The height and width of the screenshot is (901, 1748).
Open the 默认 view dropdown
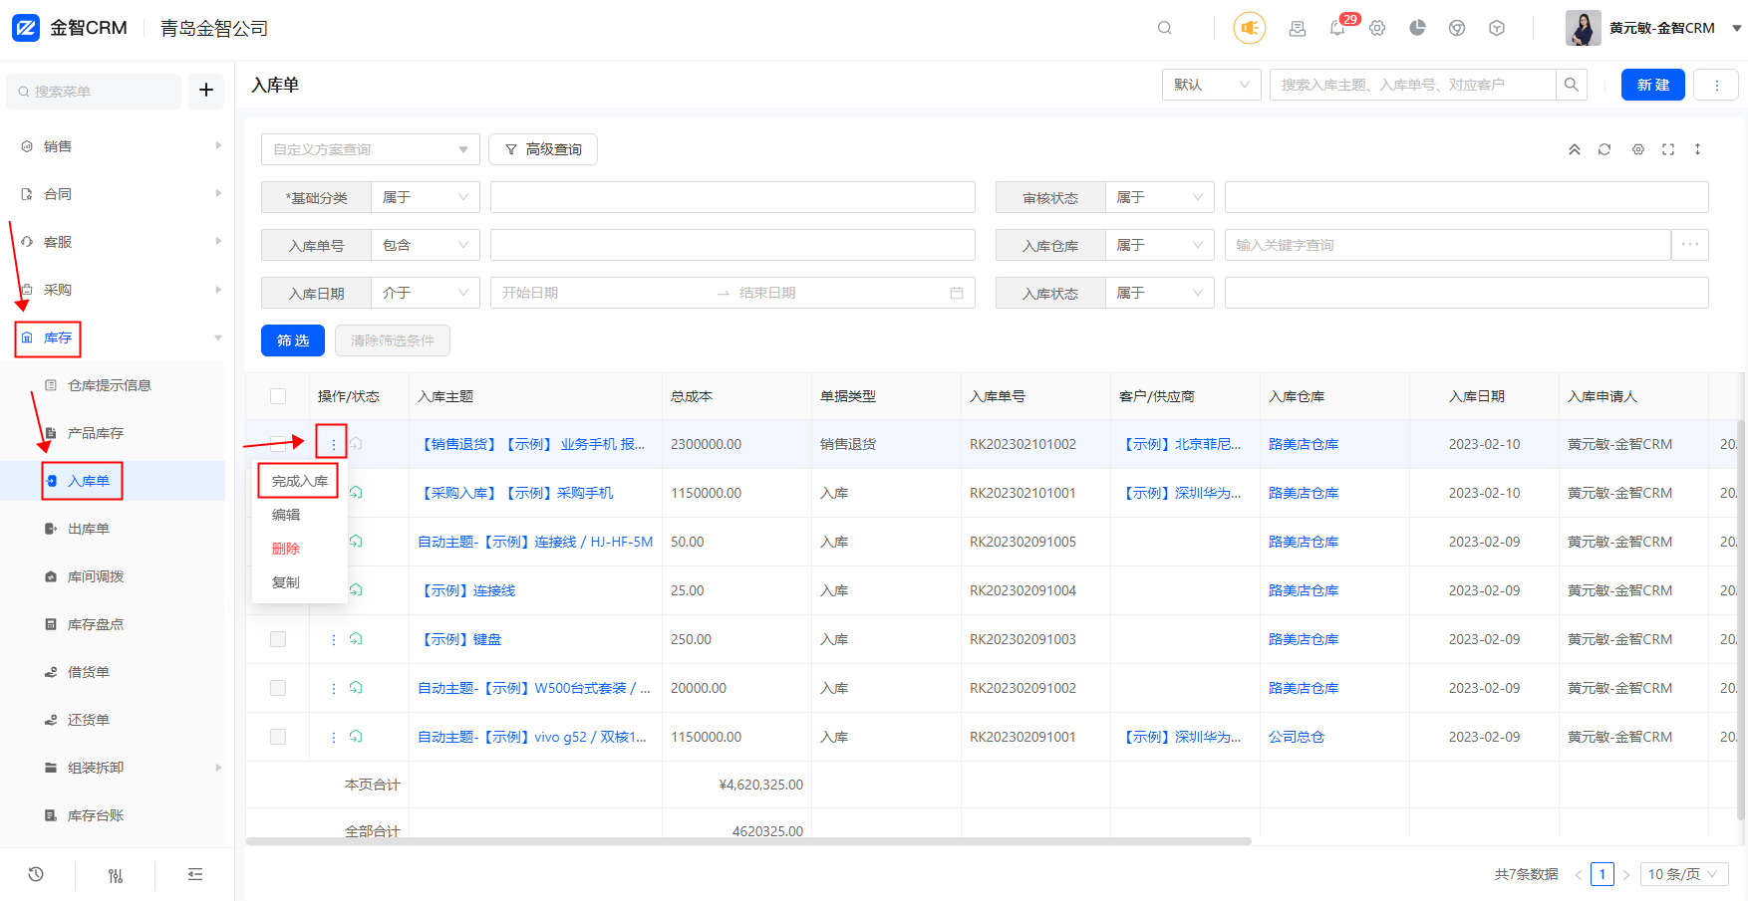(1212, 85)
